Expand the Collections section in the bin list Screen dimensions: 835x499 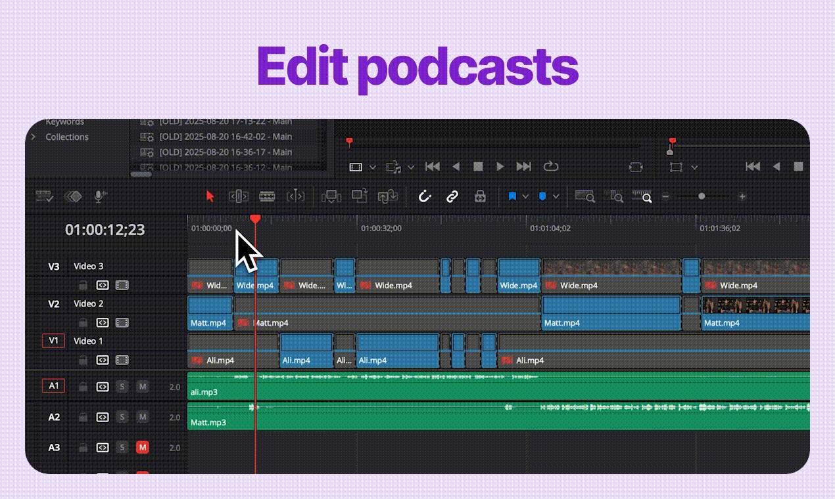tap(33, 137)
